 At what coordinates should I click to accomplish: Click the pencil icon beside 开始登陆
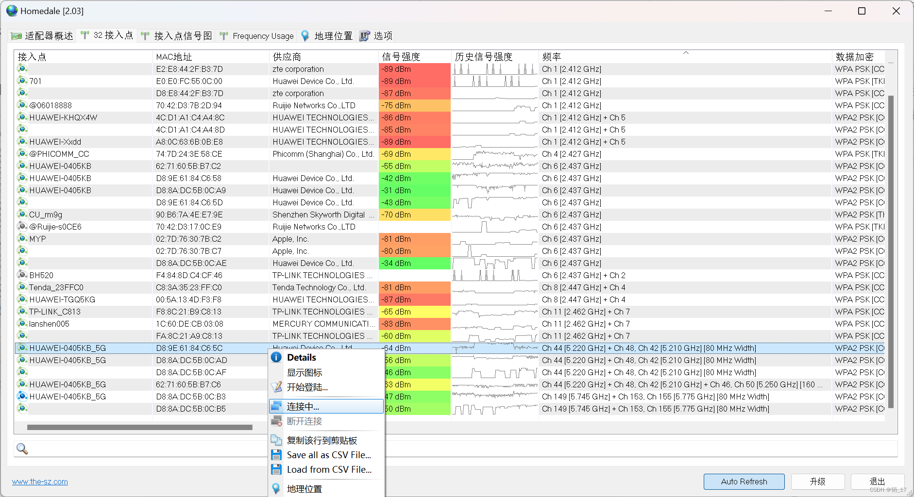(x=276, y=387)
